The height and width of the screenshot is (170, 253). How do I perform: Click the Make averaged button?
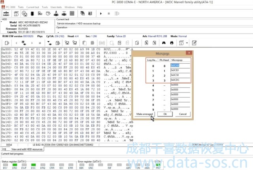(x=145, y=114)
